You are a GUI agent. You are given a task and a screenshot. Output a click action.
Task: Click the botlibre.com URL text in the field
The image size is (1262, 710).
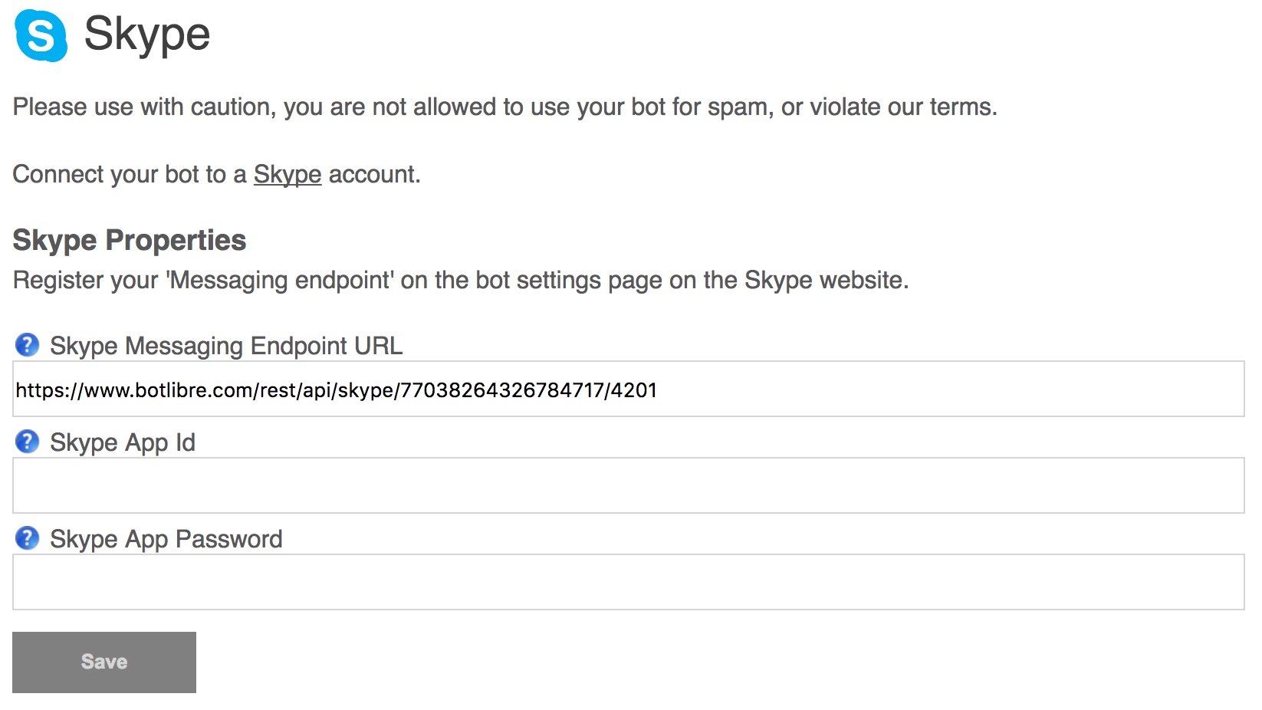[336, 390]
